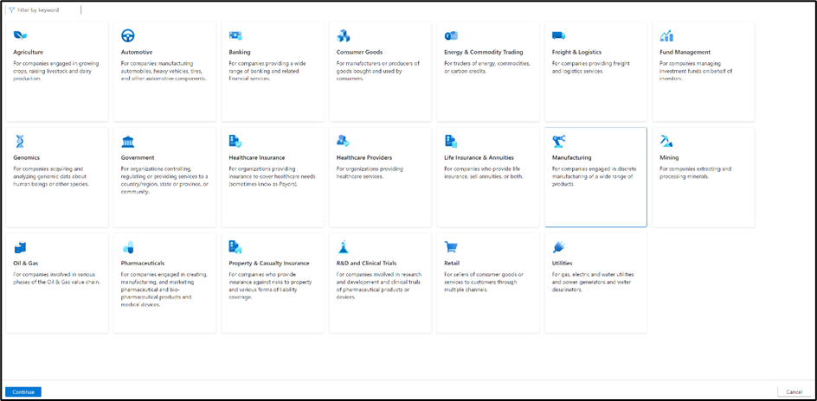The image size is (817, 401).
Task: Click the Consumer Goods boxes icon
Action: (344, 35)
